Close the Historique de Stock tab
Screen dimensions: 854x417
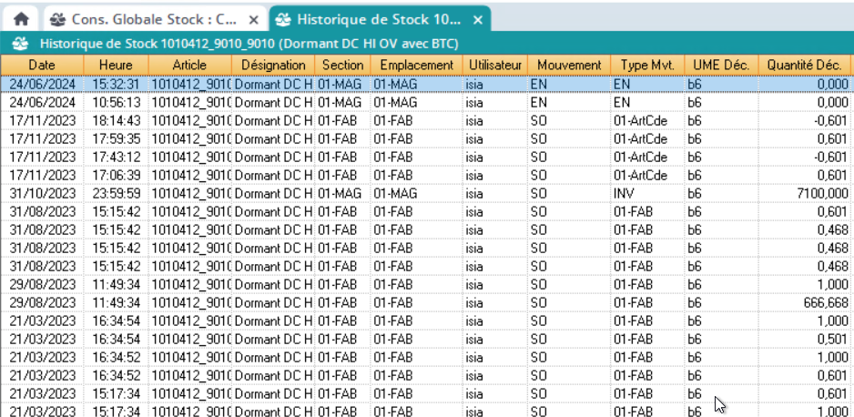(x=476, y=18)
